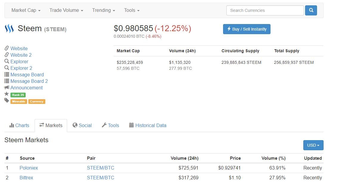Click the magnifier search button icon
The width and height of the screenshot is (337, 182).
pyautogui.click(x=311, y=10)
